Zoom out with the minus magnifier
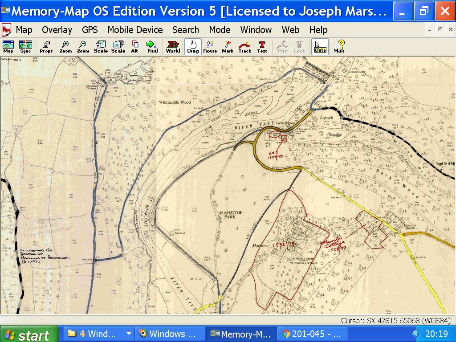This screenshot has height=342, width=456. 83,47
